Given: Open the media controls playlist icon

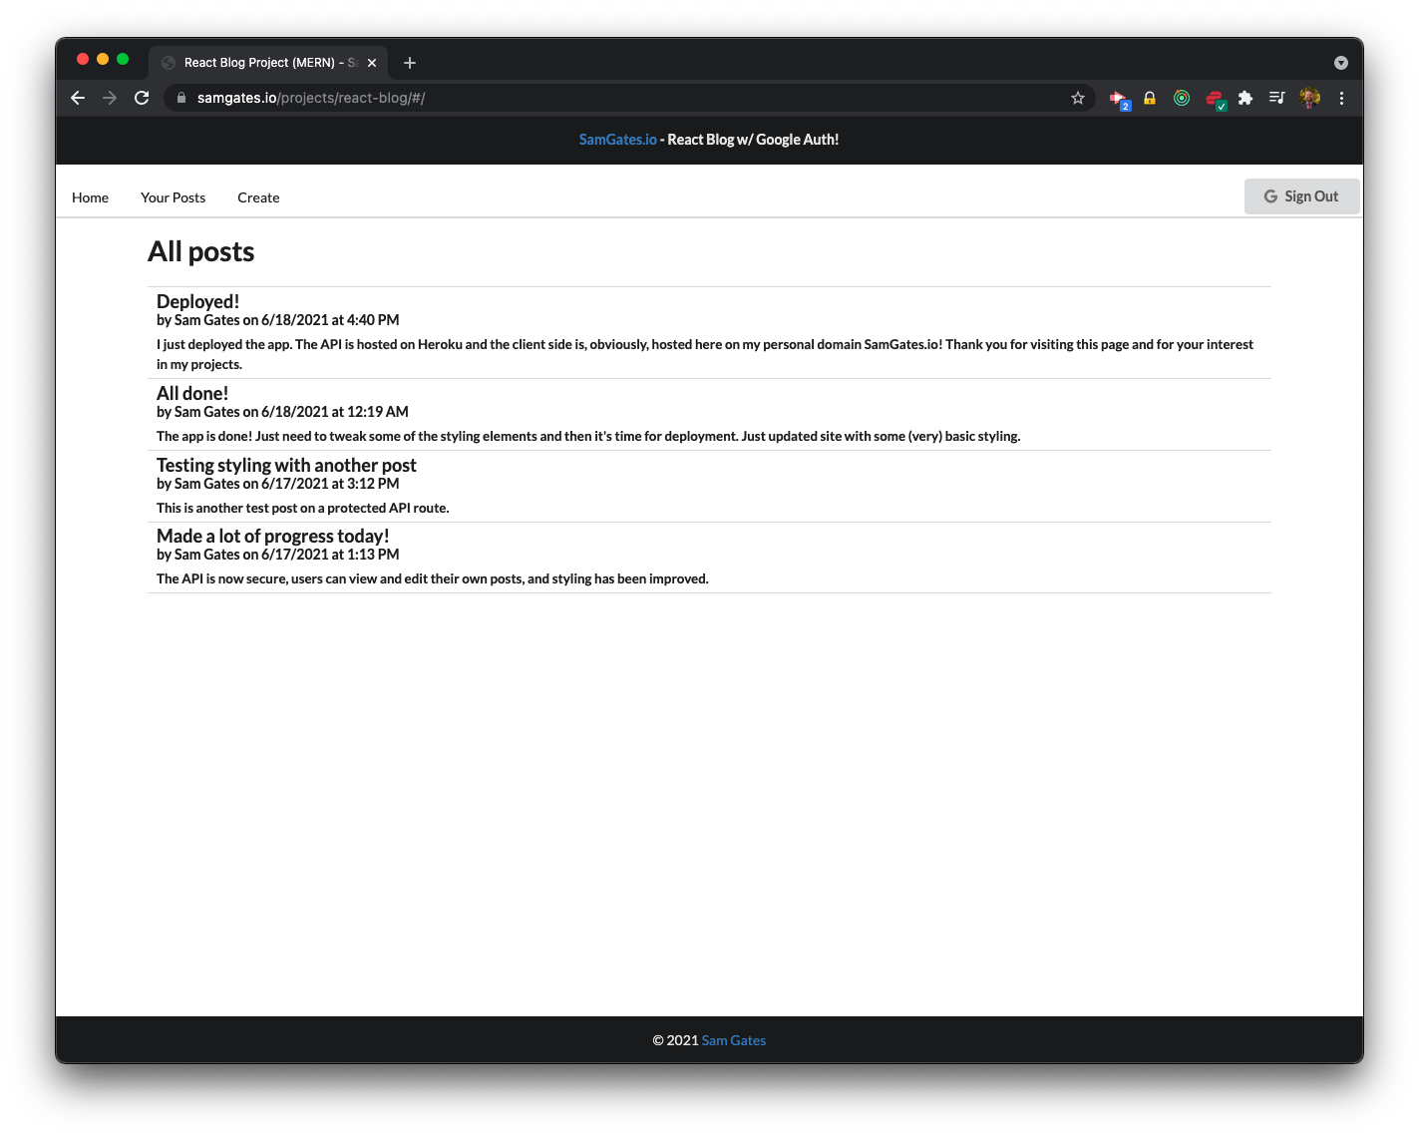Looking at the screenshot, I should (1277, 98).
